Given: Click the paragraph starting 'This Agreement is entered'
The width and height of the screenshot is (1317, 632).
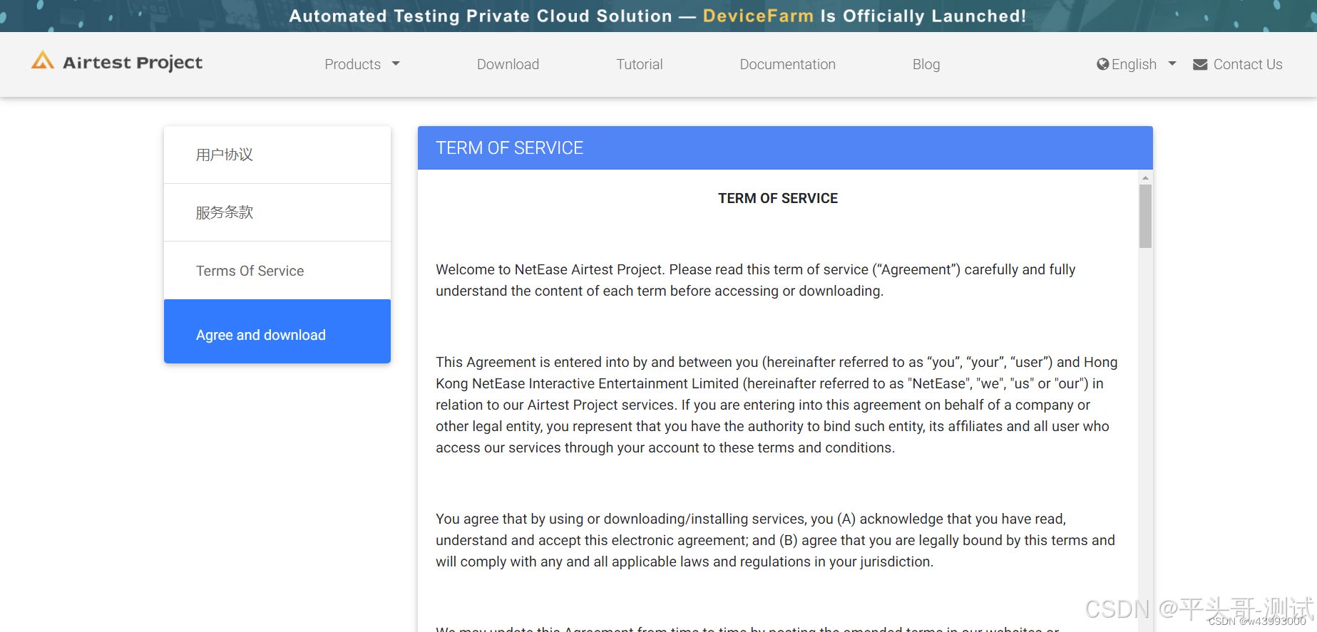Looking at the screenshot, I should [777, 405].
